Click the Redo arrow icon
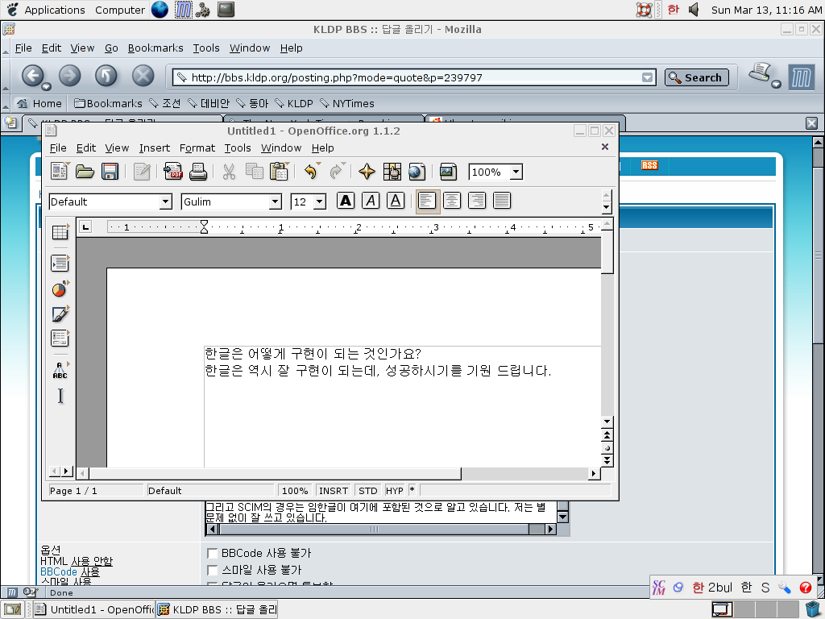 tap(336, 172)
